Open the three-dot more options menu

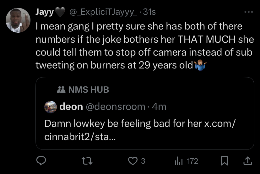tap(248, 13)
